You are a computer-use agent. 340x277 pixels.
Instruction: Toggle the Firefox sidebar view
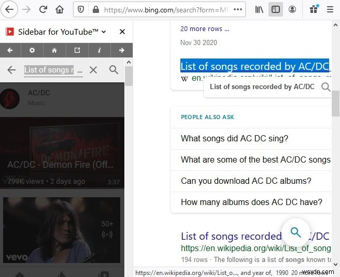pos(276,9)
